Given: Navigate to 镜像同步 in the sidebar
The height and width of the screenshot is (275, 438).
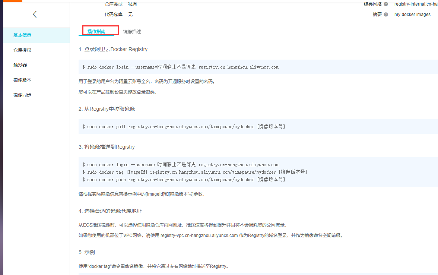Looking at the screenshot, I should (x=22, y=95).
